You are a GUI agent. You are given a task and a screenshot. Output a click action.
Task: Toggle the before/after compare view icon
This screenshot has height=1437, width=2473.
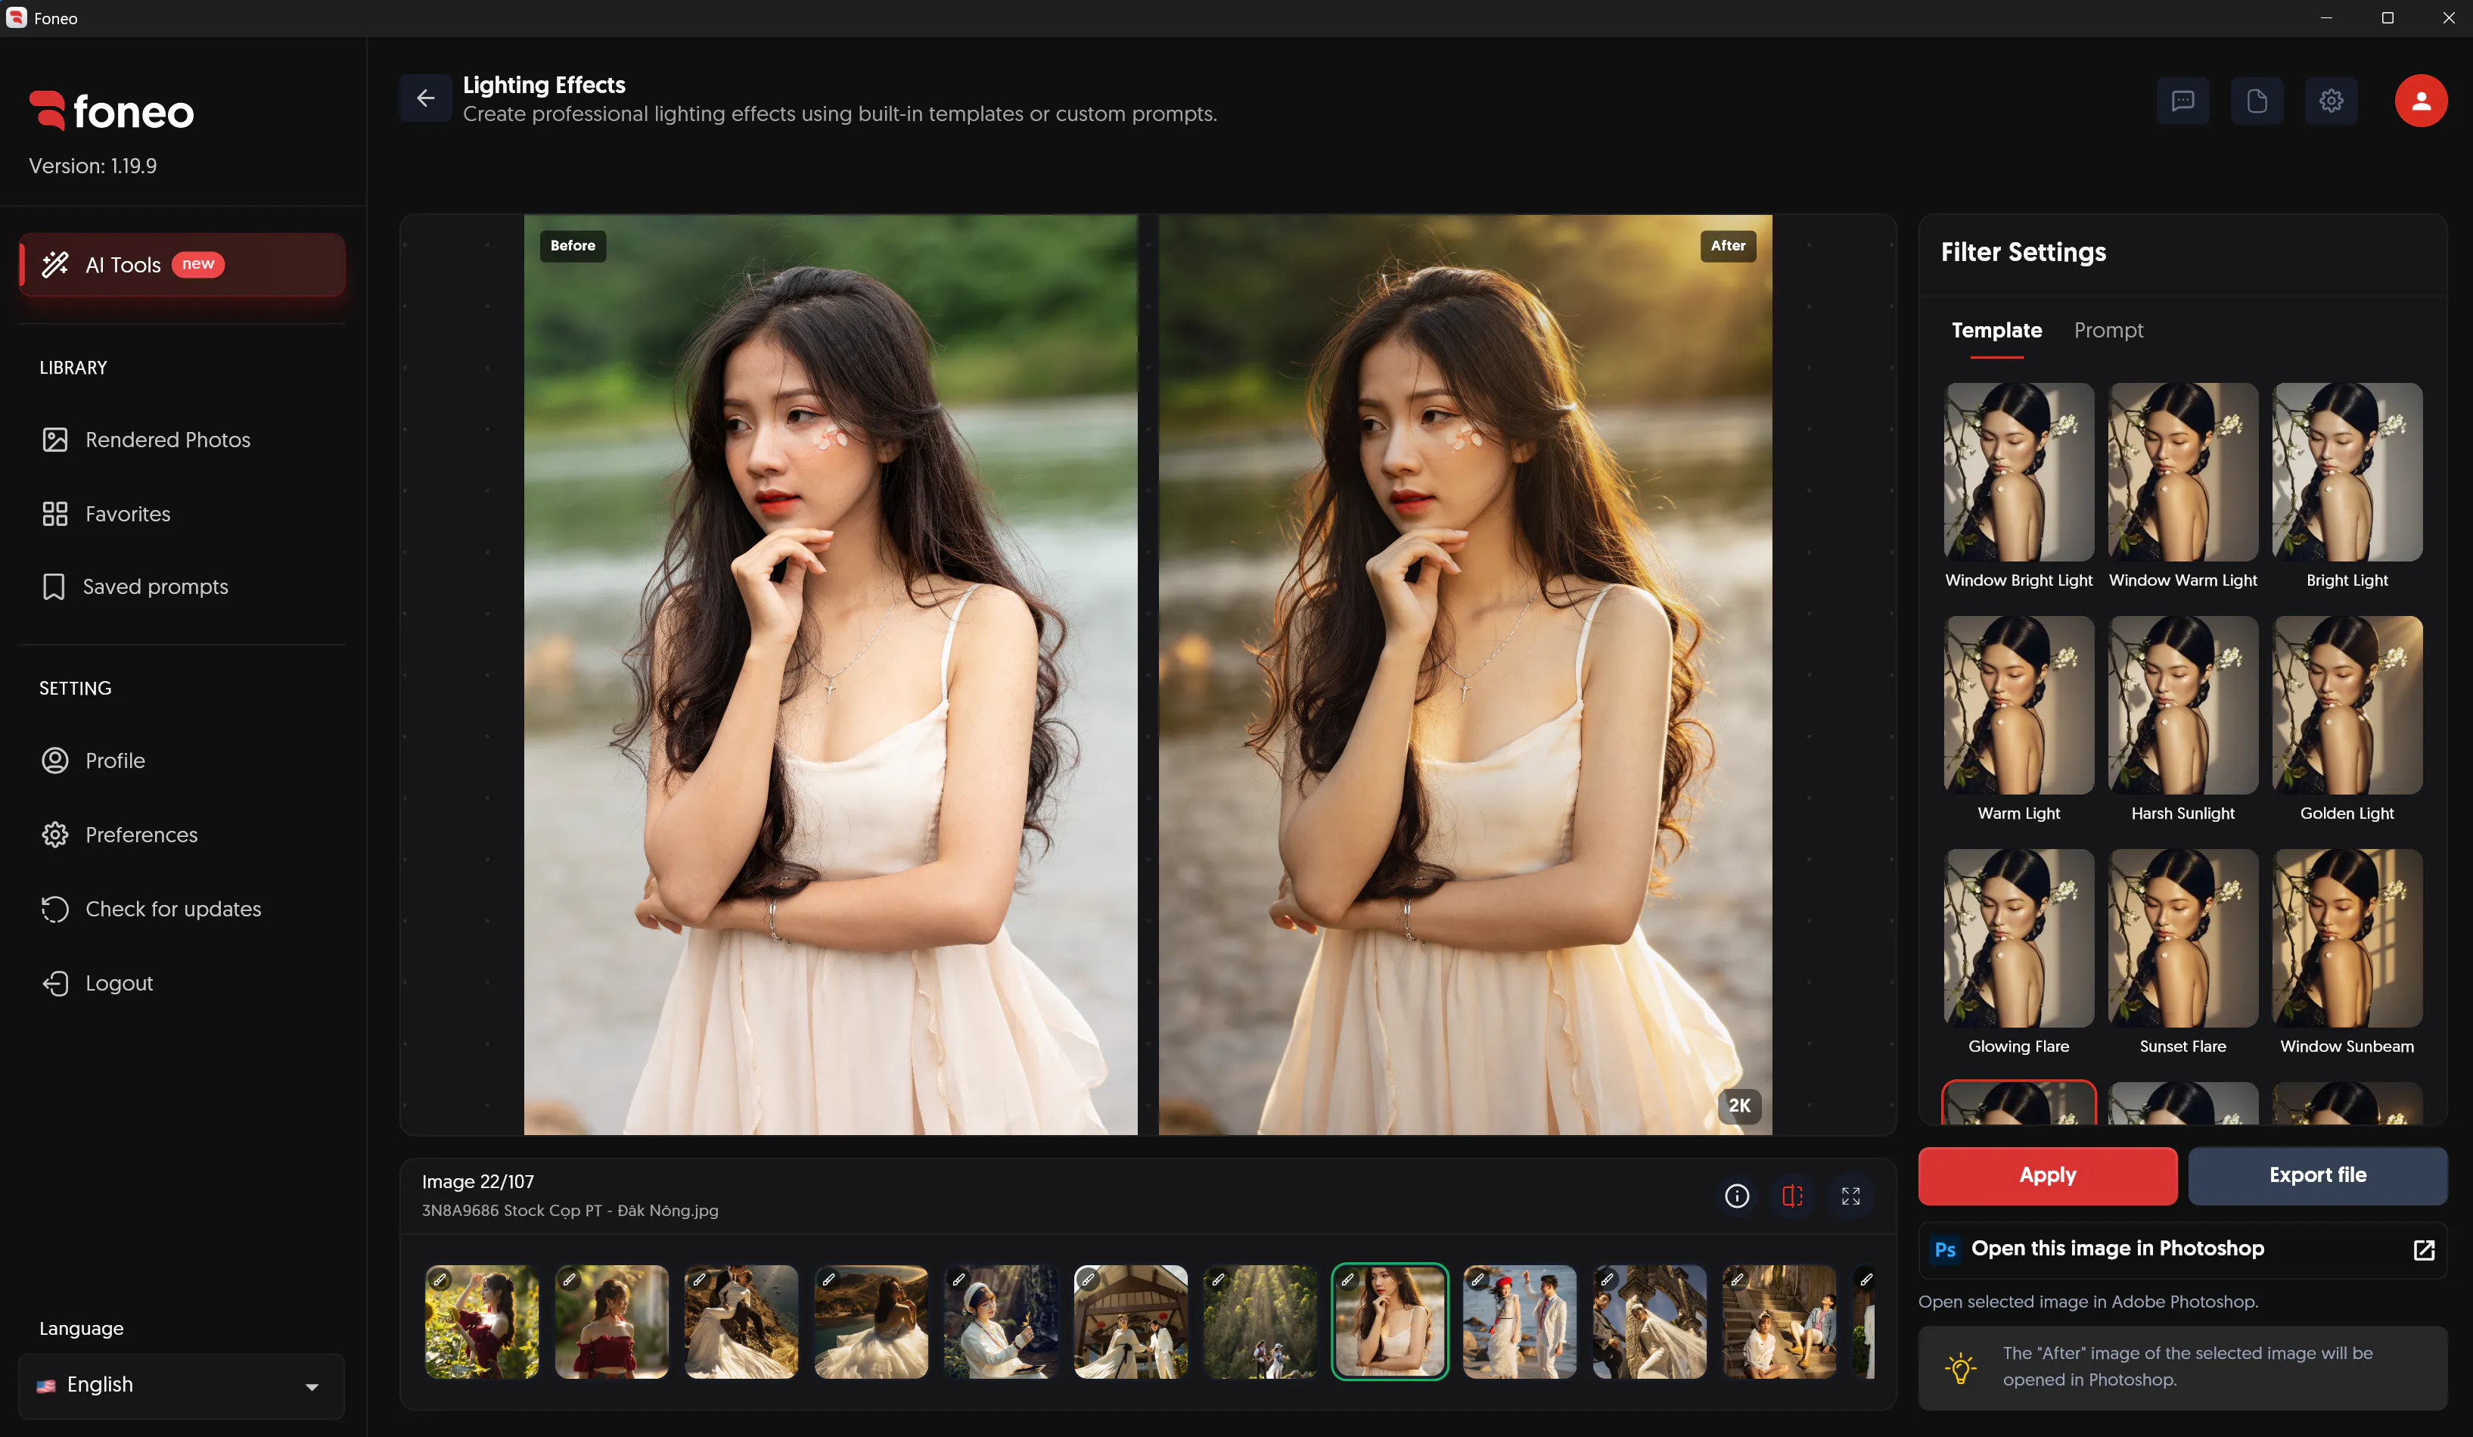coord(1792,1196)
